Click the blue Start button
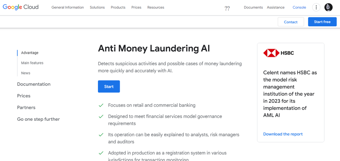The height and width of the screenshot is (161, 340). point(109,87)
